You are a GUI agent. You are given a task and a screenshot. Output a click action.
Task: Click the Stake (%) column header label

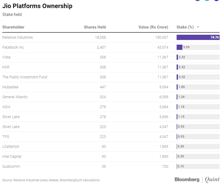coord(185,27)
